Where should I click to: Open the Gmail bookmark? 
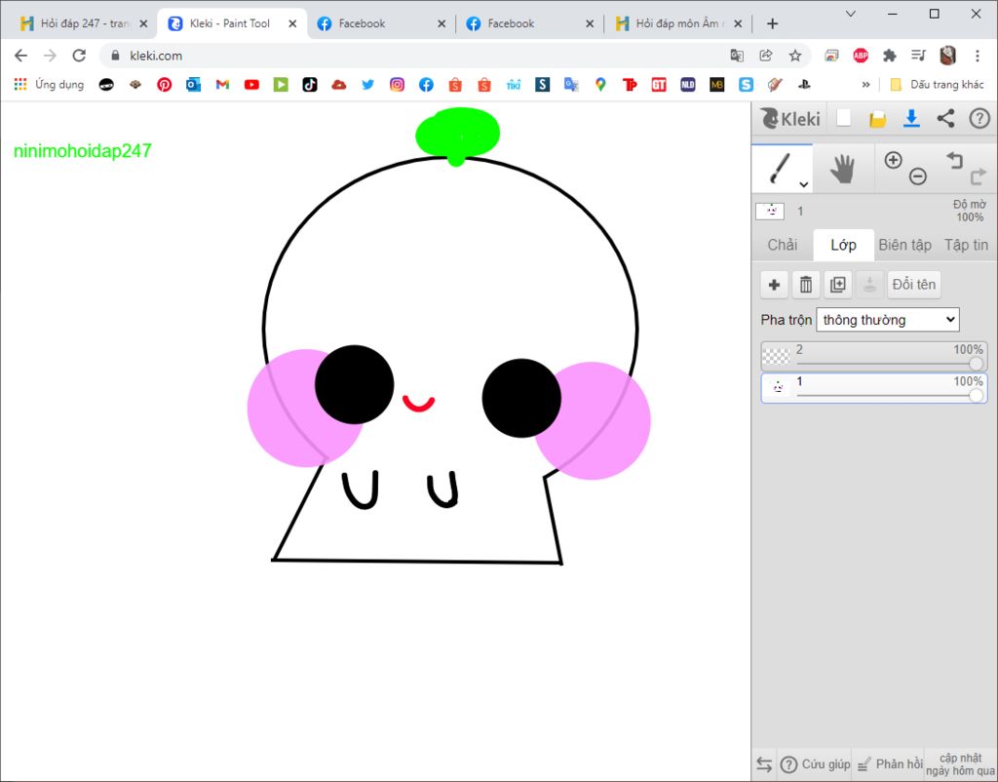[222, 84]
